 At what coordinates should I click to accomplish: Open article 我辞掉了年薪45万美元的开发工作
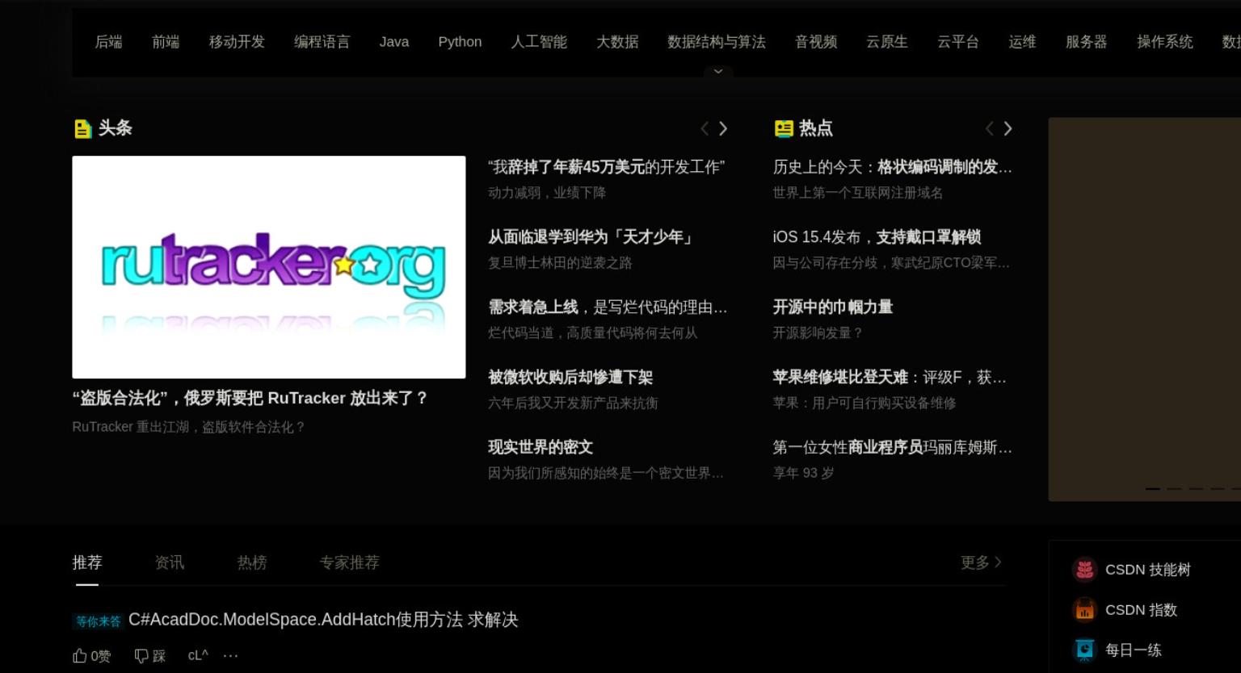pos(607,167)
